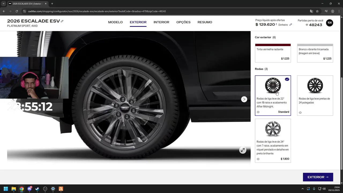Go to the INTERIOR step
Viewport: 343px width, 193px height.
[x=161, y=22]
